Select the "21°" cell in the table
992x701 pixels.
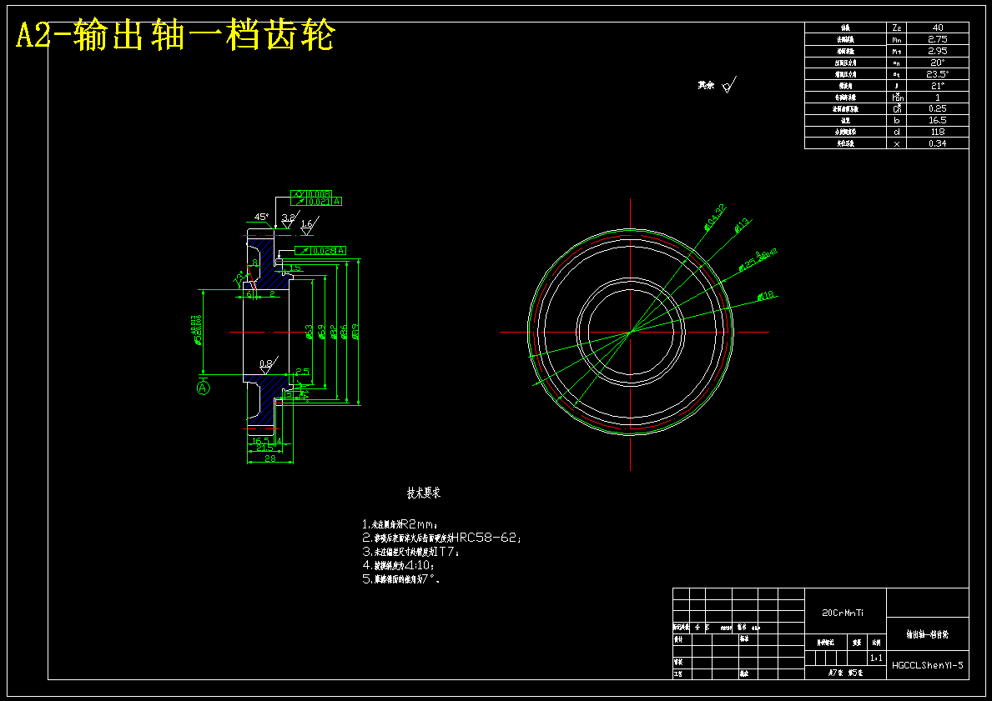938,85
